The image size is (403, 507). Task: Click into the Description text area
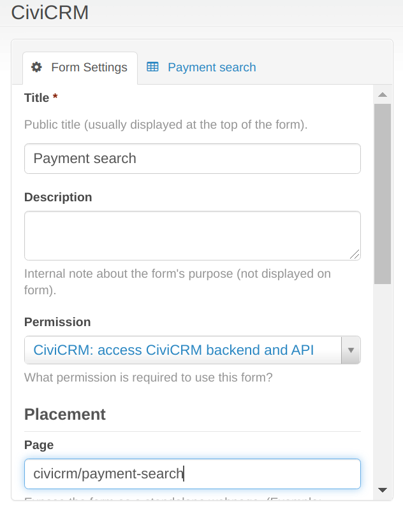tap(192, 236)
